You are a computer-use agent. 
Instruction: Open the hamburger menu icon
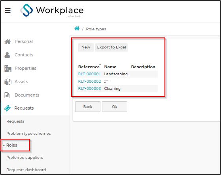pos(8,11)
